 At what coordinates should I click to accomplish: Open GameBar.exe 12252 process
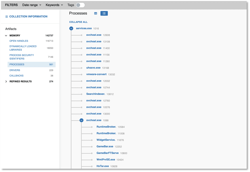click(x=105, y=146)
